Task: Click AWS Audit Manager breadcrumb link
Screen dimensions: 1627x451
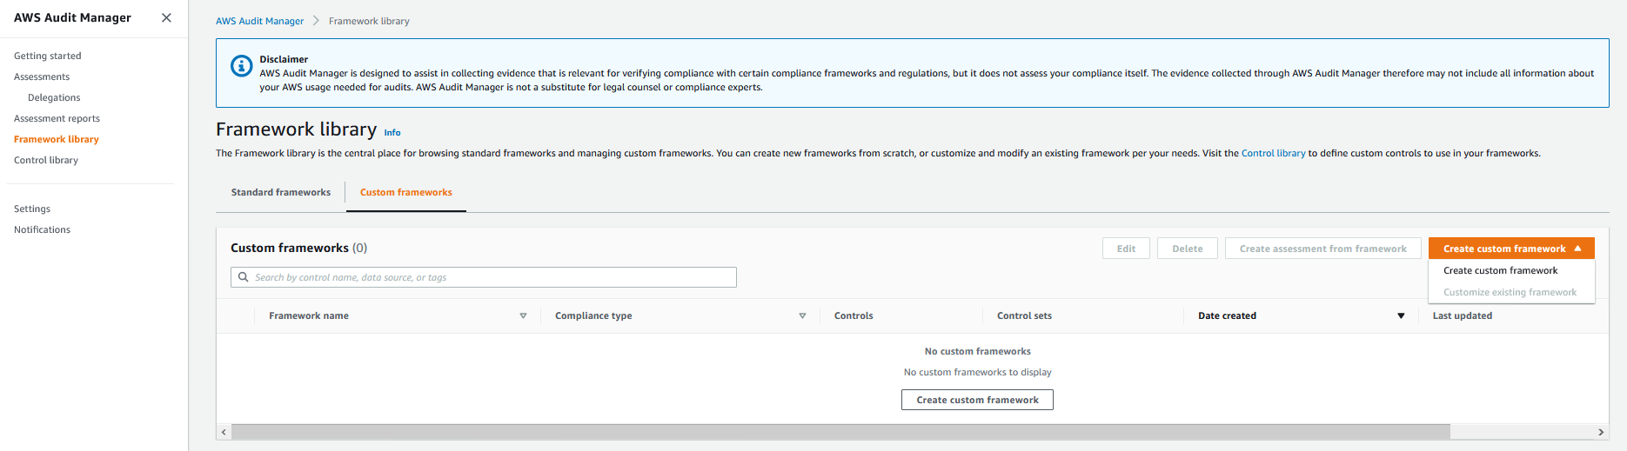Action: tap(260, 21)
